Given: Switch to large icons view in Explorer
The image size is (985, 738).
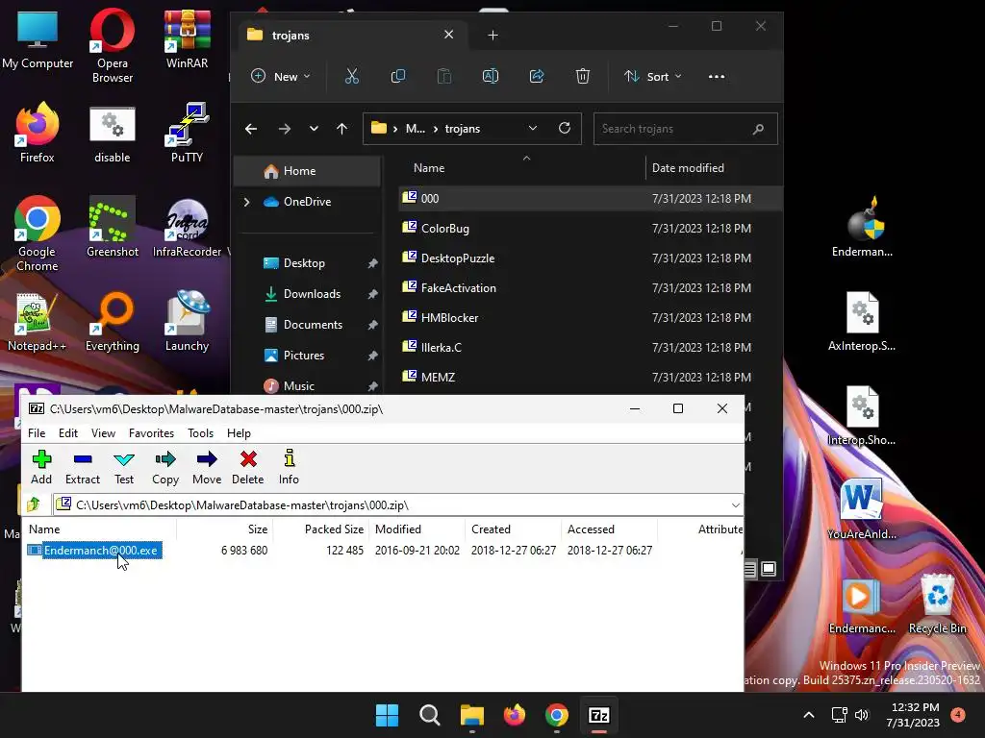Looking at the screenshot, I should pyautogui.click(x=769, y=569).
